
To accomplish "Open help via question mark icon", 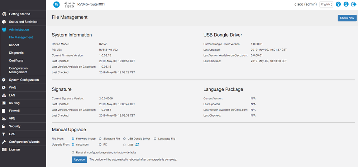I will pyautogui.click(x=338, y=4).
